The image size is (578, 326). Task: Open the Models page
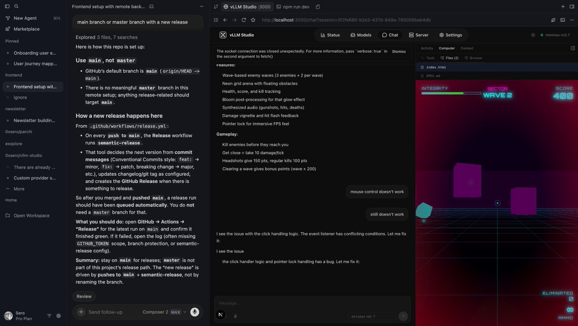click(x=361, y=35)
